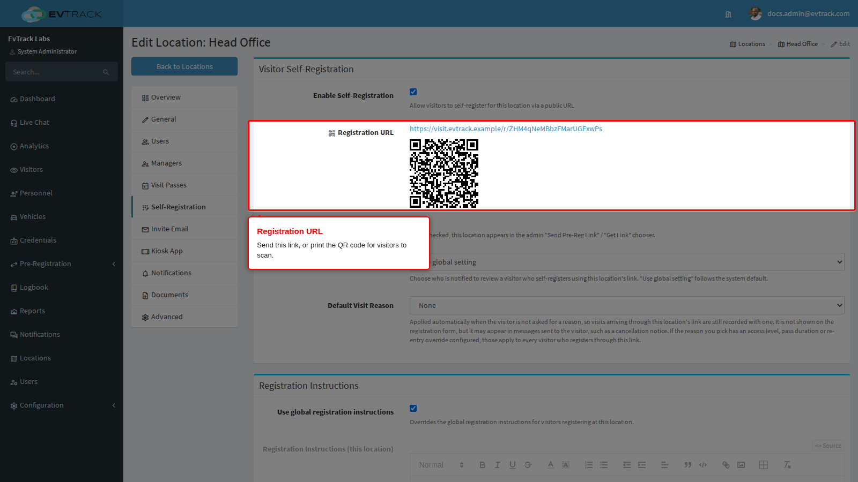
Task: Expand Pre-Registration sidebar menu
Action: (x=62, y=264)
